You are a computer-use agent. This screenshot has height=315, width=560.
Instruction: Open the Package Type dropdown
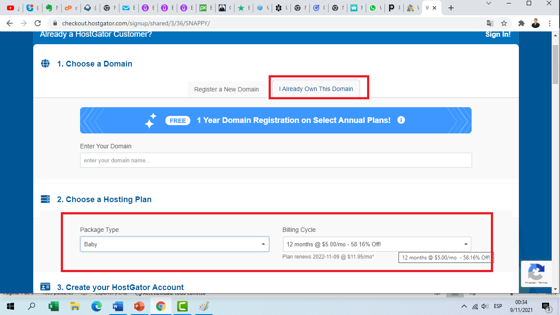tap(175, 244)
